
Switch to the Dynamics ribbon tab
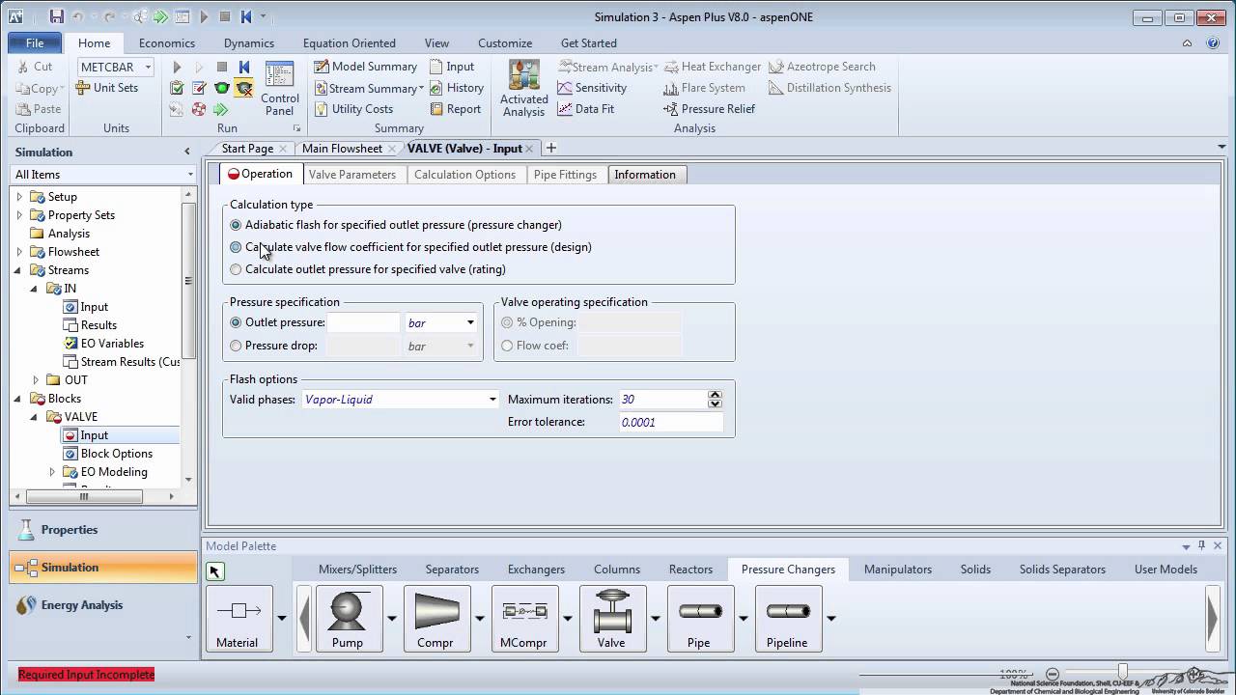click(x=249, y=43)
